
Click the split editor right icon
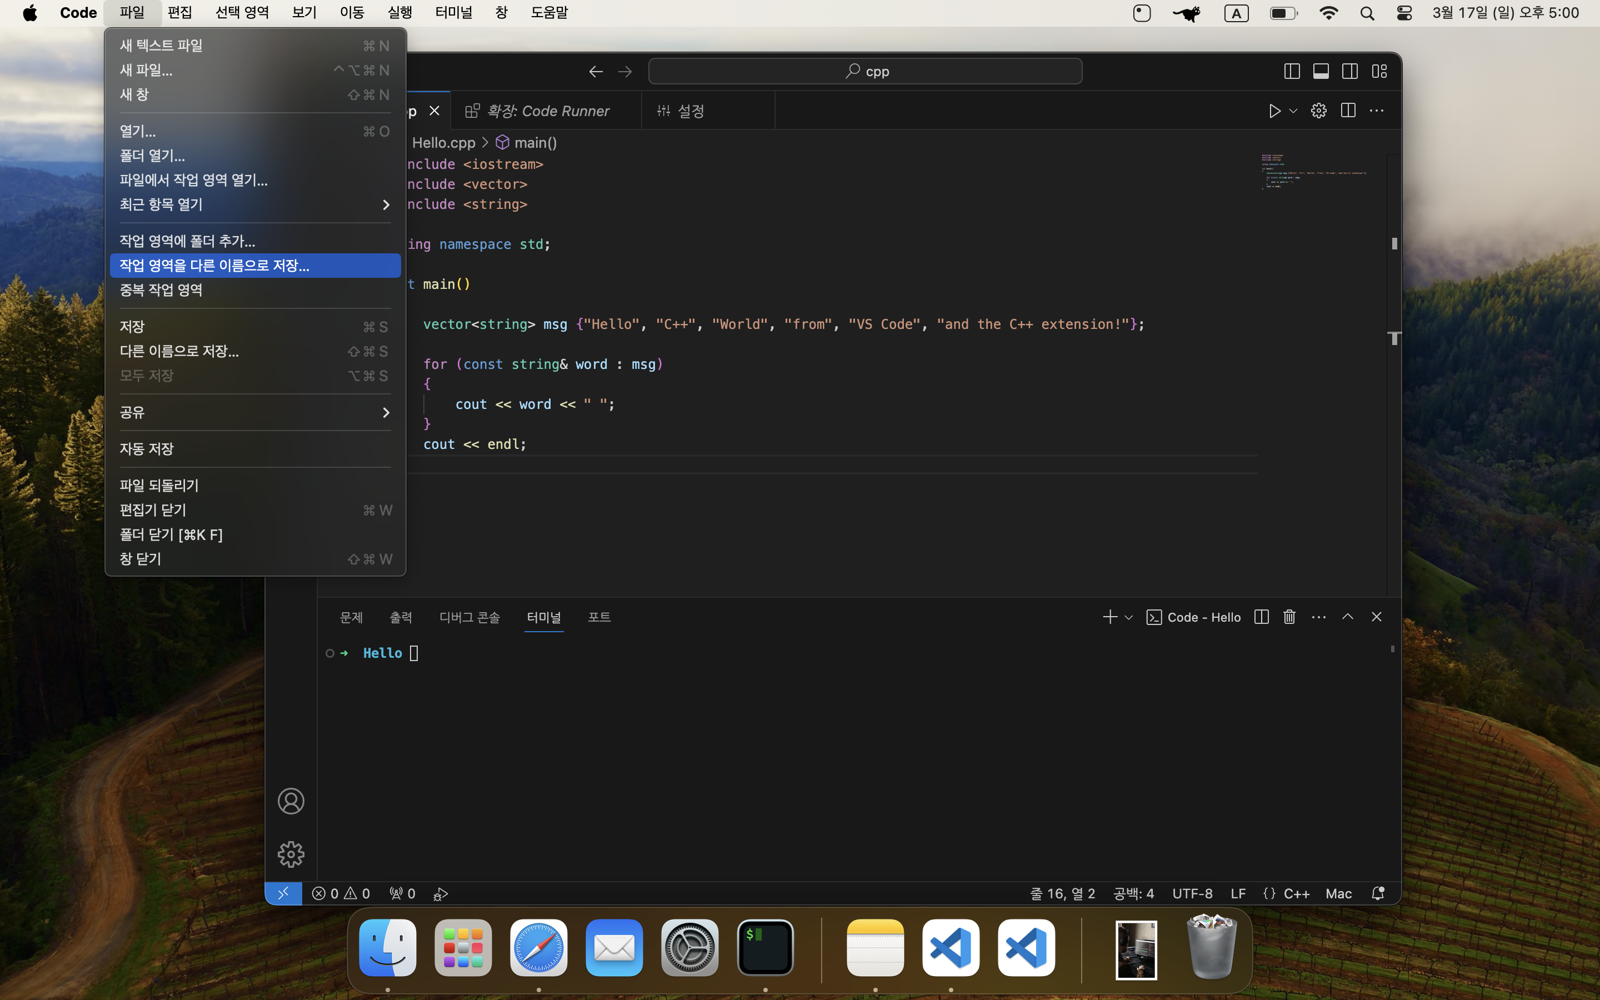coord(1348,111)
